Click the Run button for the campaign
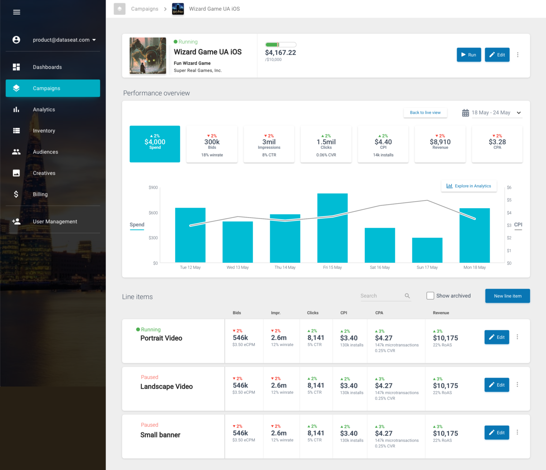Screen dimensions: 546x470 tap(469, 55)
